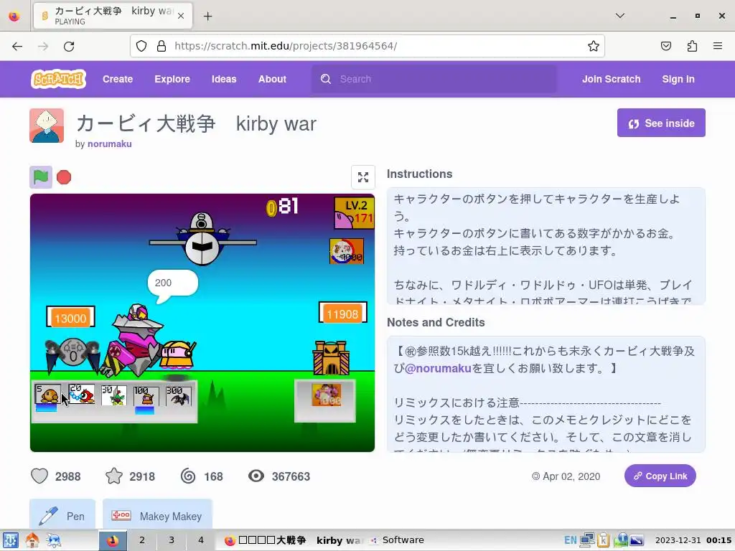Click the See inside button

[661, 123]
